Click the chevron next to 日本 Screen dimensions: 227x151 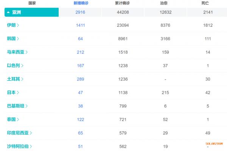[x=18, y=92]
